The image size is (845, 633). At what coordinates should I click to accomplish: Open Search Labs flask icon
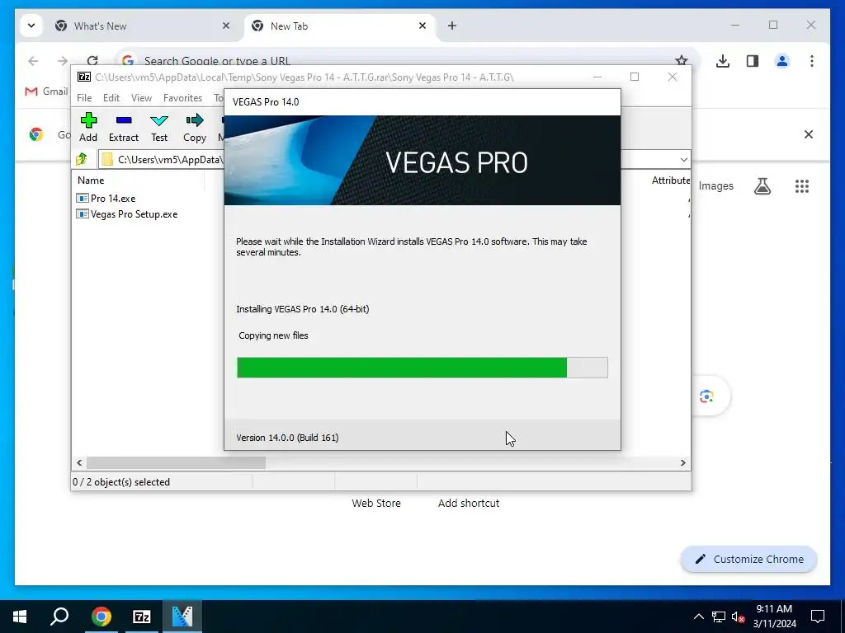tap(762, 186)
